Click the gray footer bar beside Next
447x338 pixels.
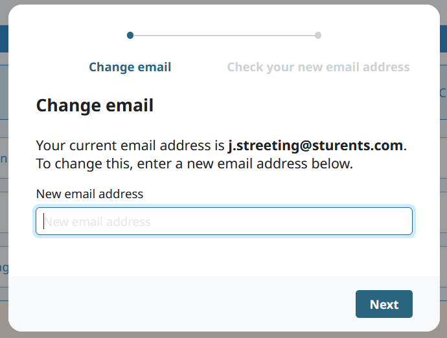tap(181, 304)
